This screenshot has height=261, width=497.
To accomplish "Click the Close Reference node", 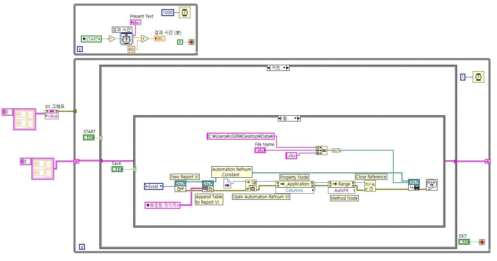I will (x=371, y=186).
